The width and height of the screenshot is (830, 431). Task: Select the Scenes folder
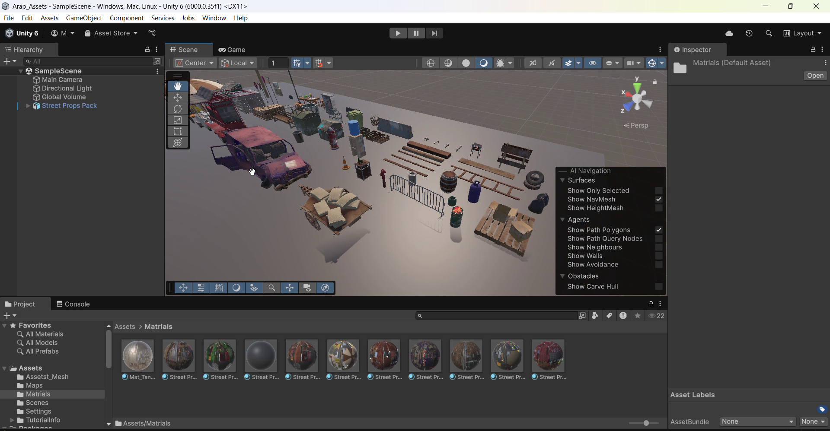[37, 403]
